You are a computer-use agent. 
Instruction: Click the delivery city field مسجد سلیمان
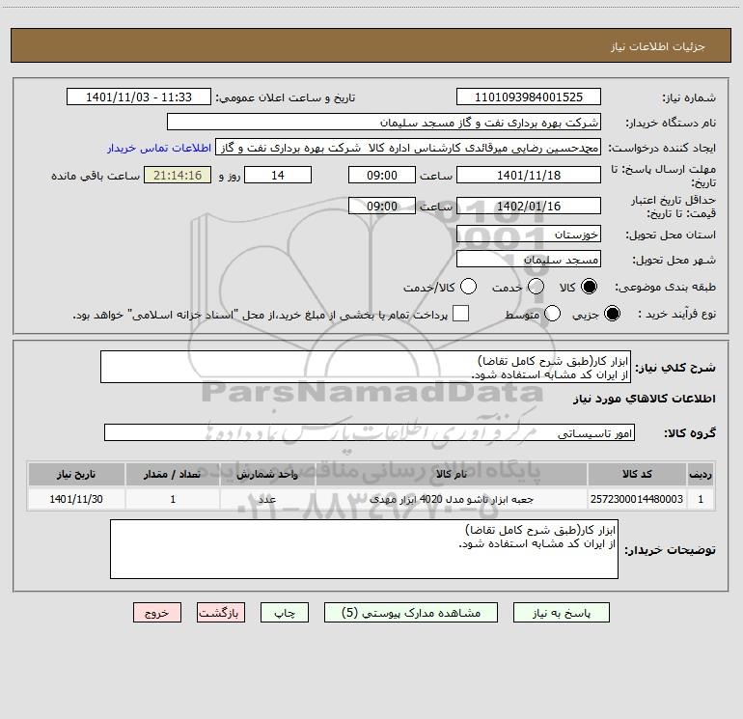tap(529, 260)
